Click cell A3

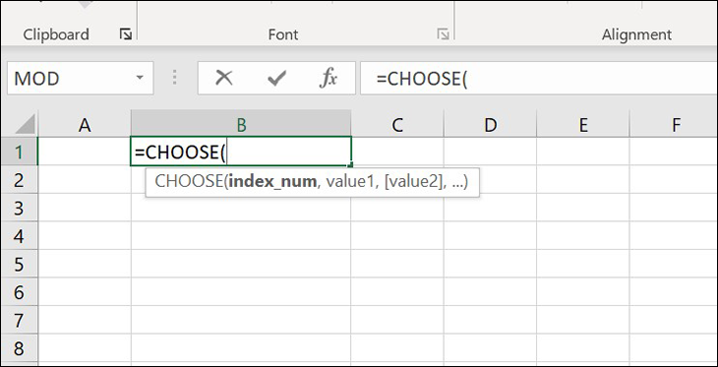pos(85,208)
